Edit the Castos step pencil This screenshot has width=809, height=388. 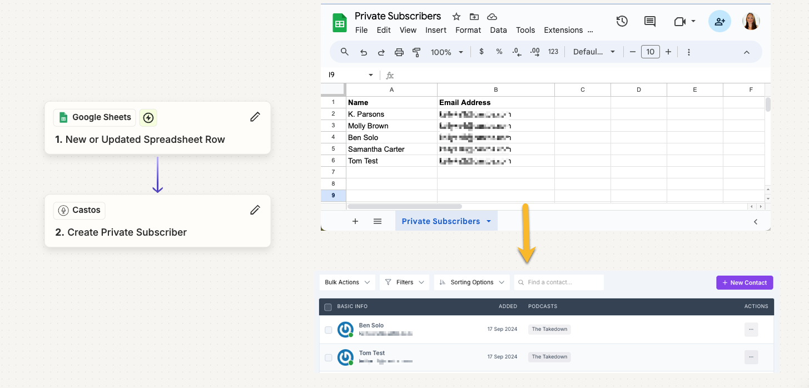point(255,210)
